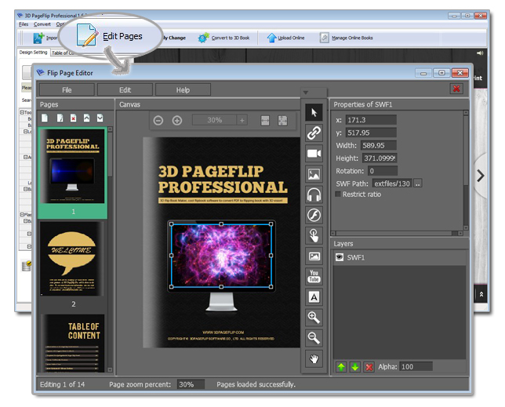The width and height of the screenshot is (505, 407).
Task: Click the Page zoom percent field
Action: click(x=191, y=384)
